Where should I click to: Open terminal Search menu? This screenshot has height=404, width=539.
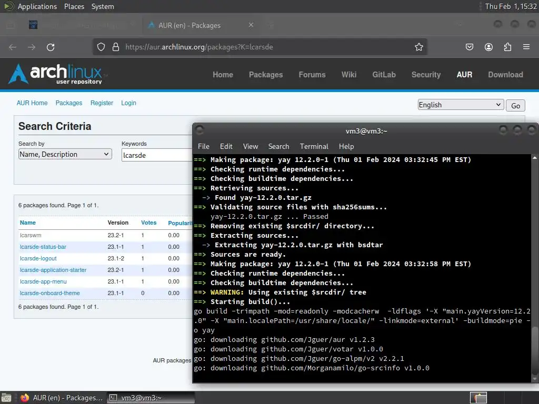click(278, 146)
